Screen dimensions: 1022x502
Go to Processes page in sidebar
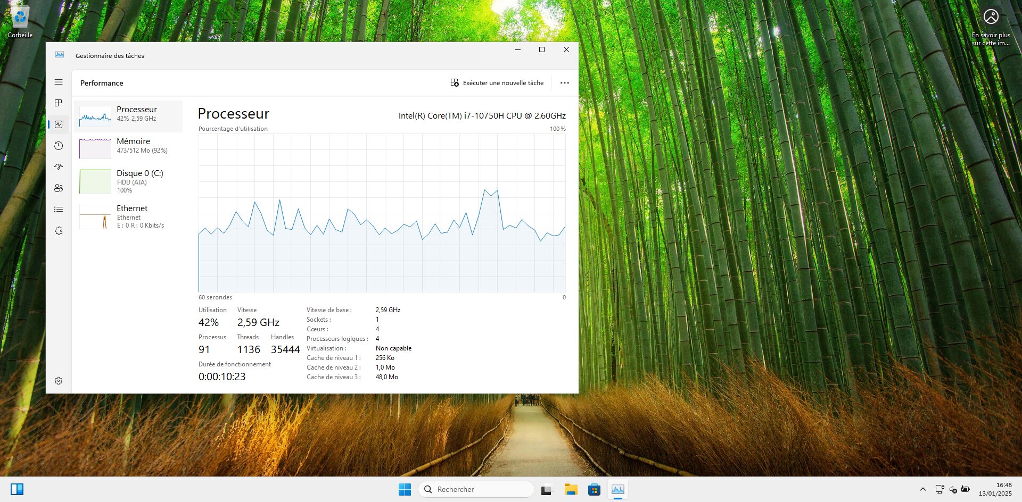[x=59, y=103]
